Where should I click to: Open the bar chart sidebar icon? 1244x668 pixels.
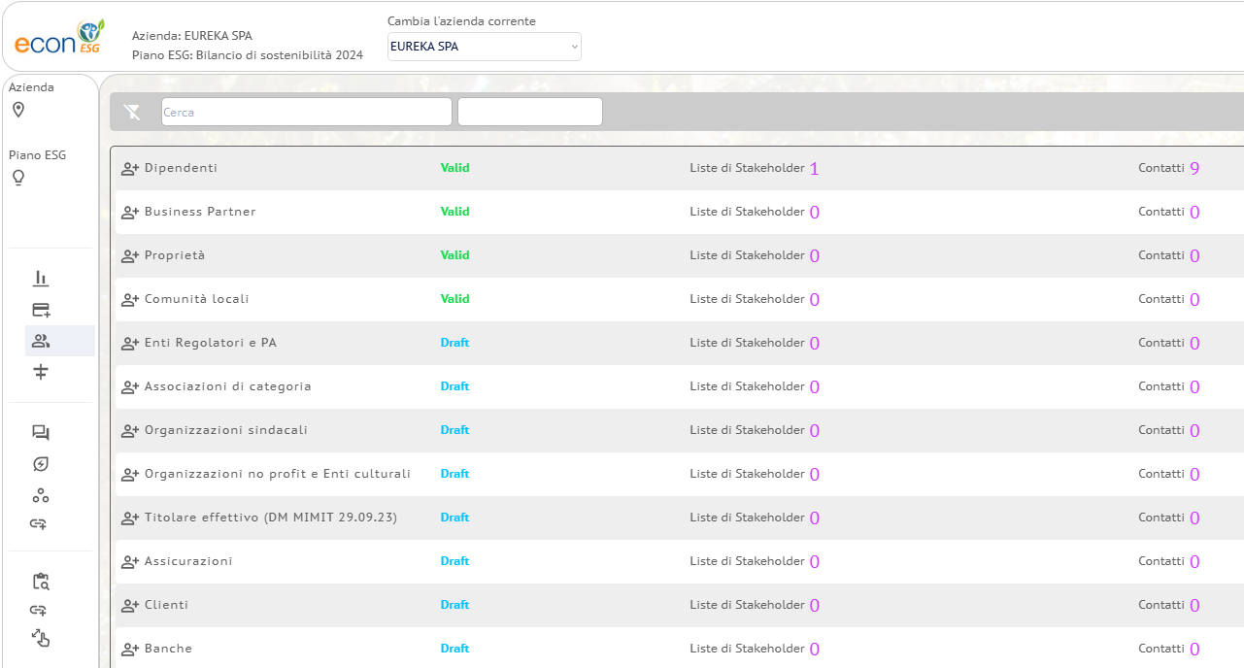pyautogui.click(x=41, y=279)
